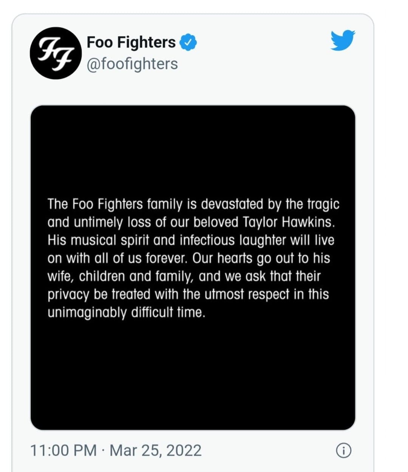Click the empty black area below statement text
This screenshot has width=408, height=472.
pyautogui.click(x=193, y=374)
